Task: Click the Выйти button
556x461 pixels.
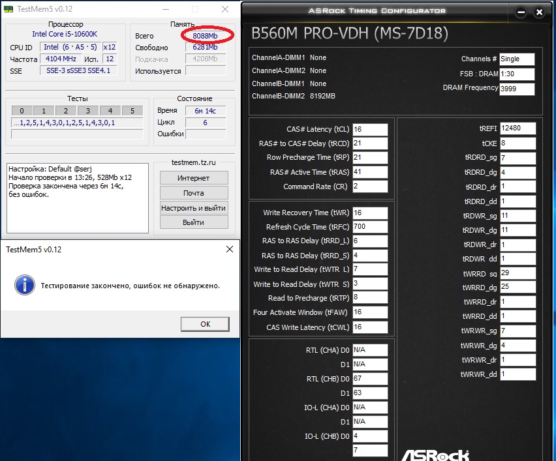Action: [x=194, y=222]
